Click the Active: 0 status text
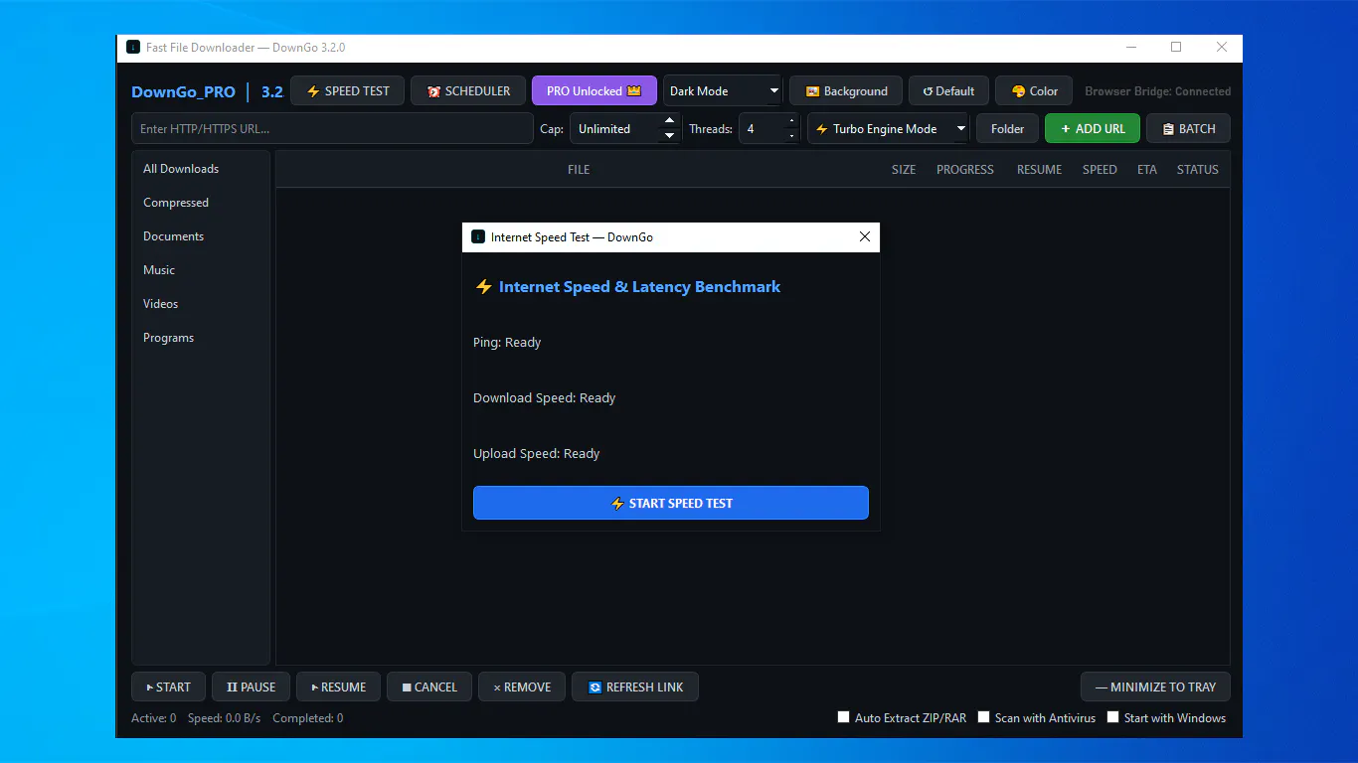The height and width of the screenshot is (763, 1358). [153, 717]
